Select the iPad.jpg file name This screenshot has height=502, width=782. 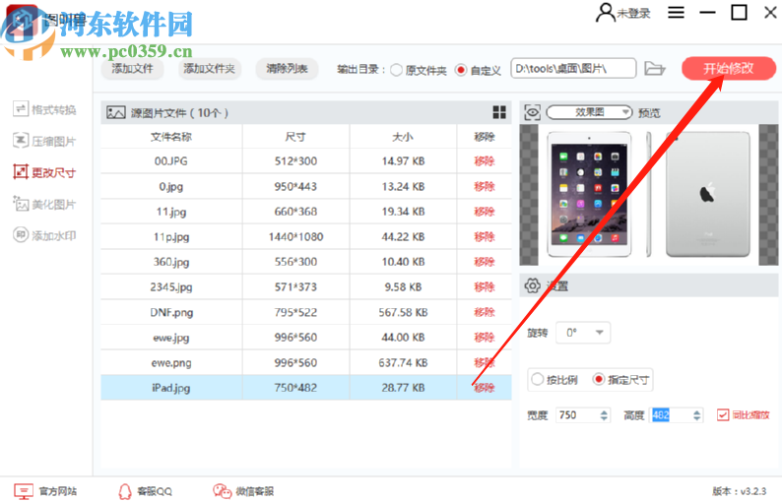171,388
